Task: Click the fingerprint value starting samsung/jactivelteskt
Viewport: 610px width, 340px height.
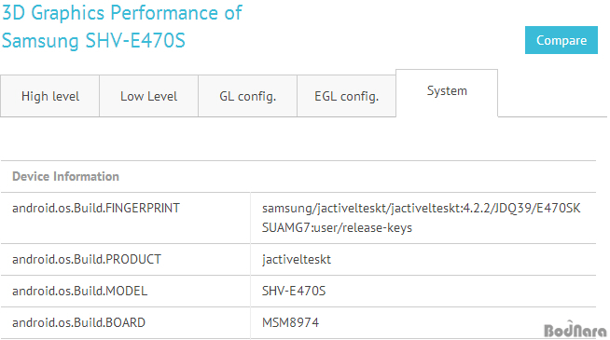Action: [421, 209]
